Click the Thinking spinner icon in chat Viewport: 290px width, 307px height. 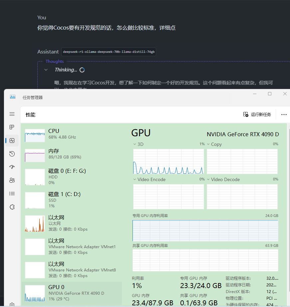tap(82, 70)
